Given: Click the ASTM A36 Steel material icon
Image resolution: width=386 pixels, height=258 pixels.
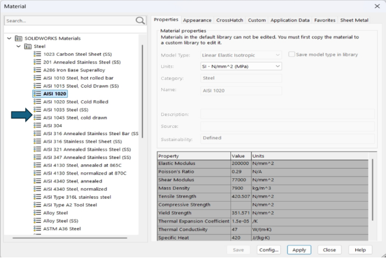Looking at the screenshot, I should 37,229.
